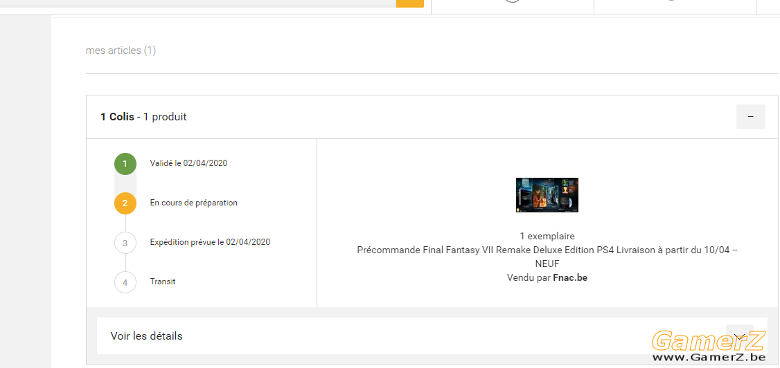
Task: Select the text Expédition prévue le 02/04/2020
Action: pos(210,242)
